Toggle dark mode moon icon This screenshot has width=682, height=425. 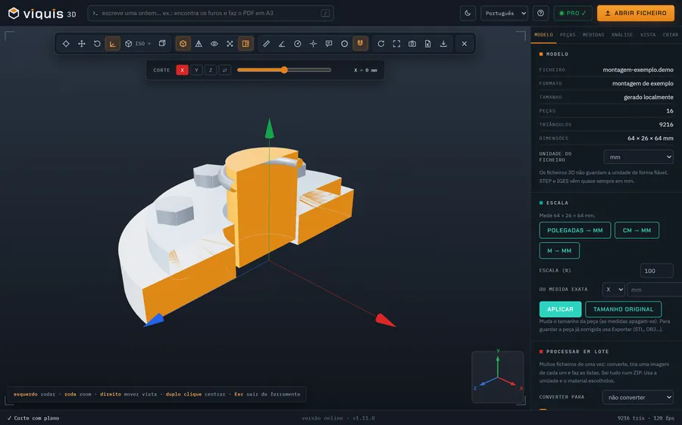coord(468,13)
